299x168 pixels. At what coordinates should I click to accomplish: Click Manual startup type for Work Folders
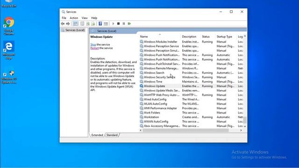click(221, 112)
